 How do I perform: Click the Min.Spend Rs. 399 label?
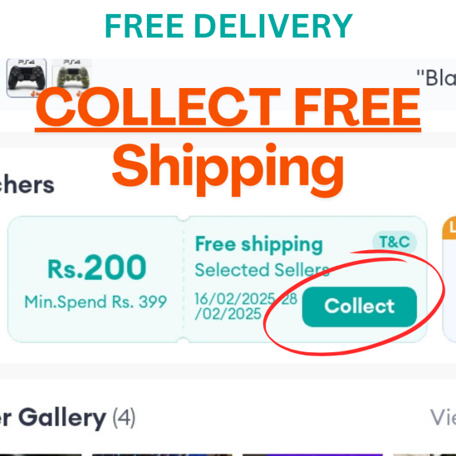point(96,301)
